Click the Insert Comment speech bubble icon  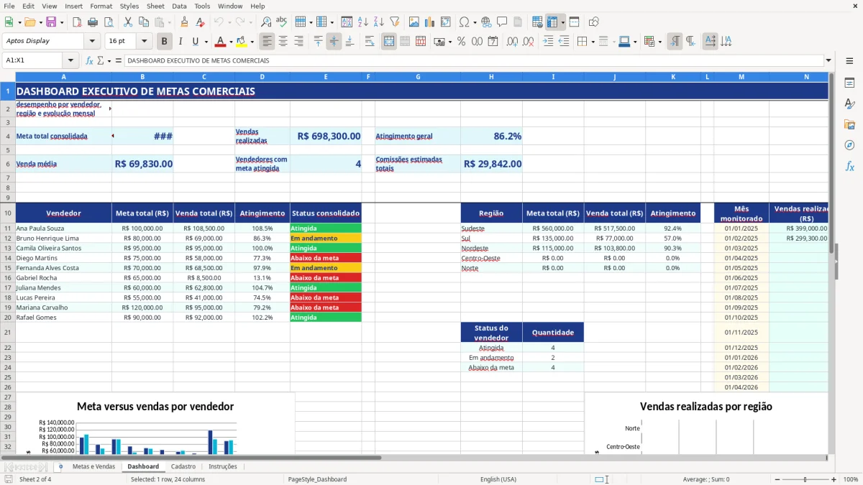(x=501, y=22)
